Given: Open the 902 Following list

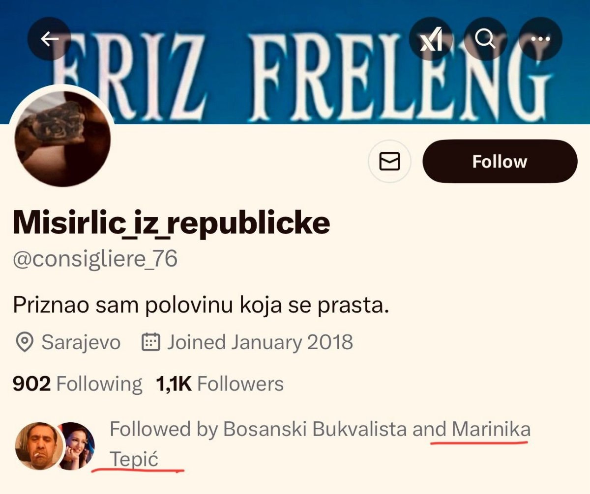Looking at the screenshot, I should 77,384.
